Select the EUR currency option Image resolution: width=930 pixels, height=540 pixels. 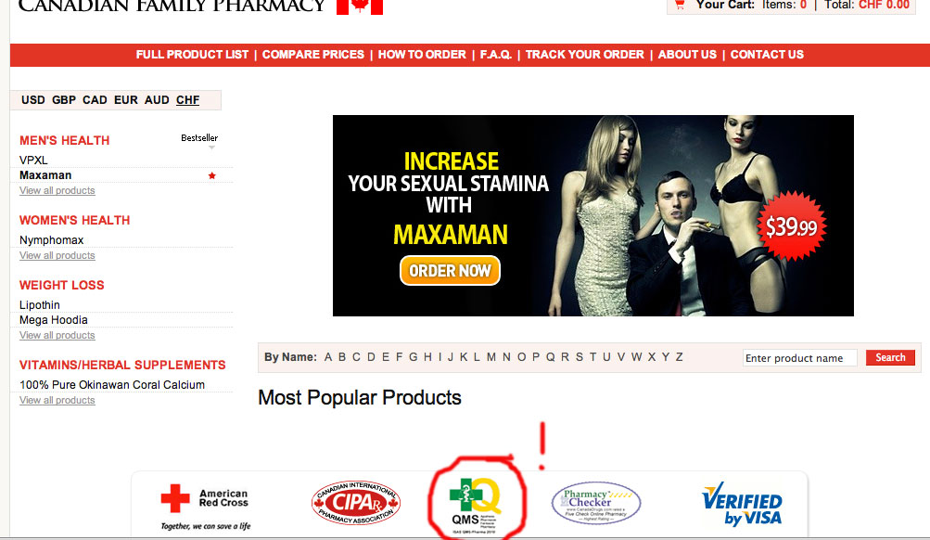[x=126, y=99]
